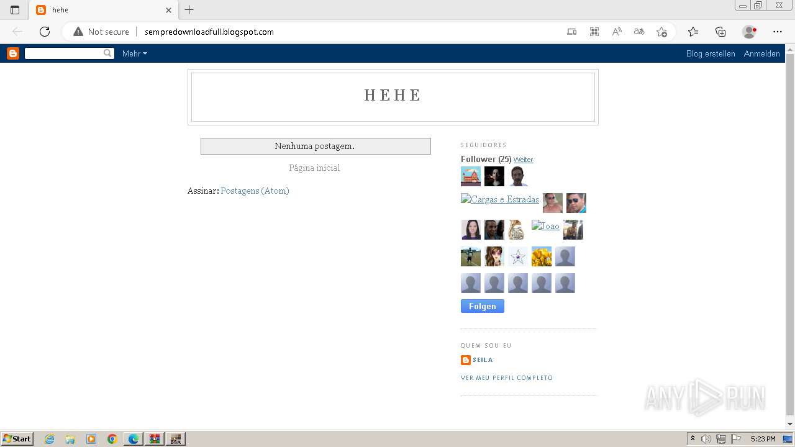The image size is (795, 447).
Task: Open the Collections icon
Action: [720, 32]
